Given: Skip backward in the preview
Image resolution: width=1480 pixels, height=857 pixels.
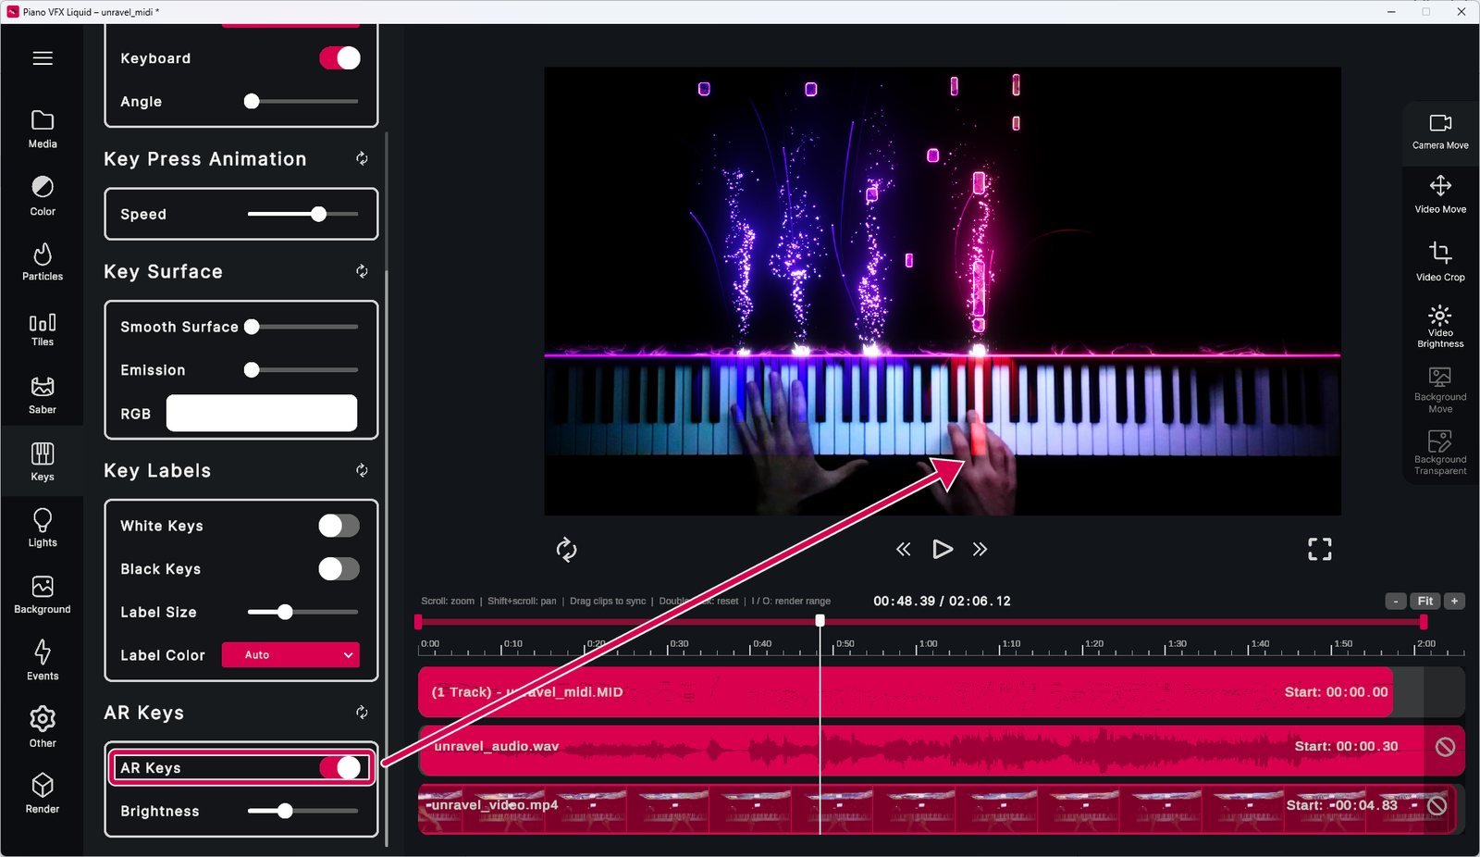Looking at the screenshot, I should [x=904, y=550].
